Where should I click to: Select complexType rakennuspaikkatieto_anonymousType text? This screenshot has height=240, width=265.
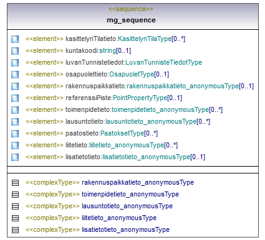coord(110,183)
